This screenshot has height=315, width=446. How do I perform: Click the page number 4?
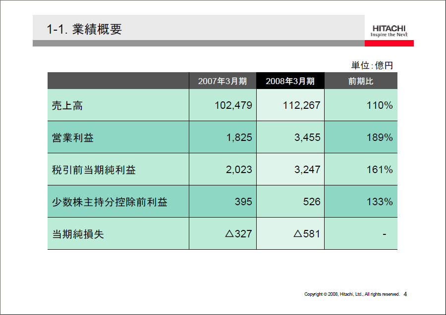pos(405,294)
